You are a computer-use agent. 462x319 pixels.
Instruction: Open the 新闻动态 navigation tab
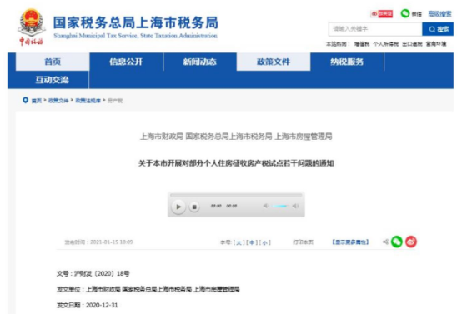(200, 62)
